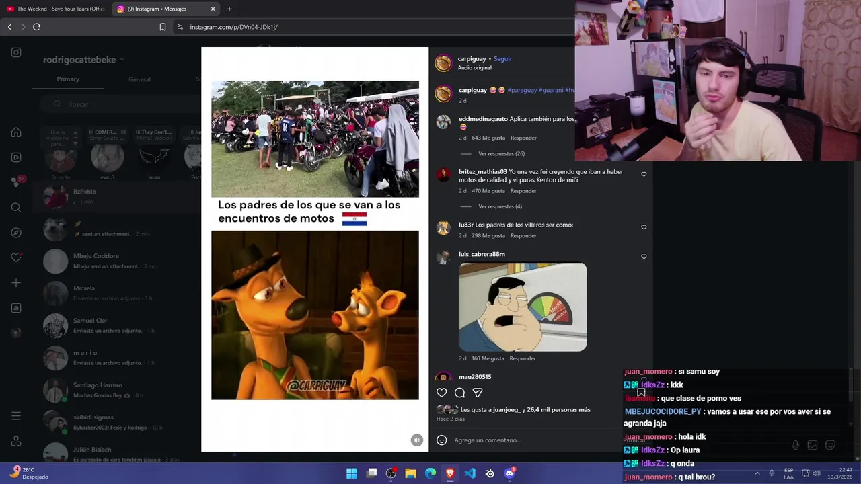Like the post with heart icon

[x=441, y=393]
